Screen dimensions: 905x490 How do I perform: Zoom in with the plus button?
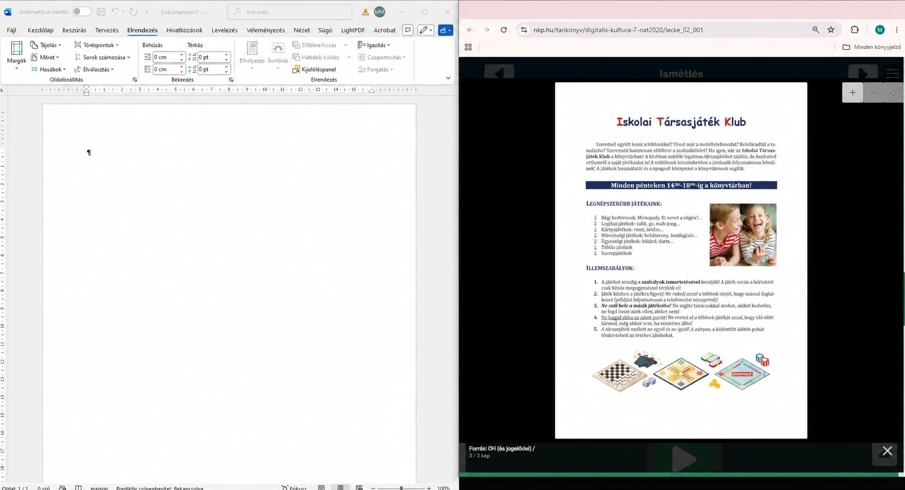point(852,93)
